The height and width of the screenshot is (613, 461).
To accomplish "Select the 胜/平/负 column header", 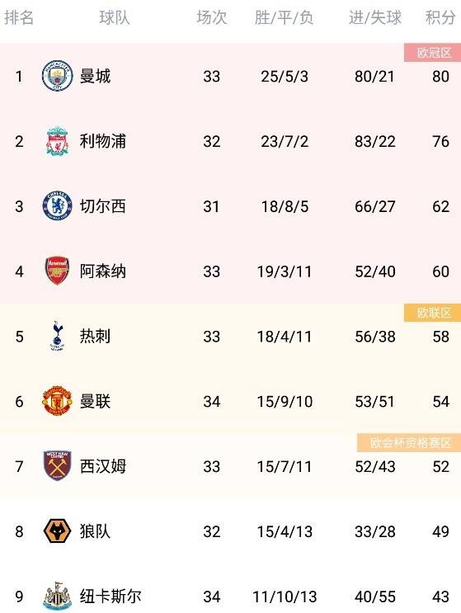I will 284,17.
